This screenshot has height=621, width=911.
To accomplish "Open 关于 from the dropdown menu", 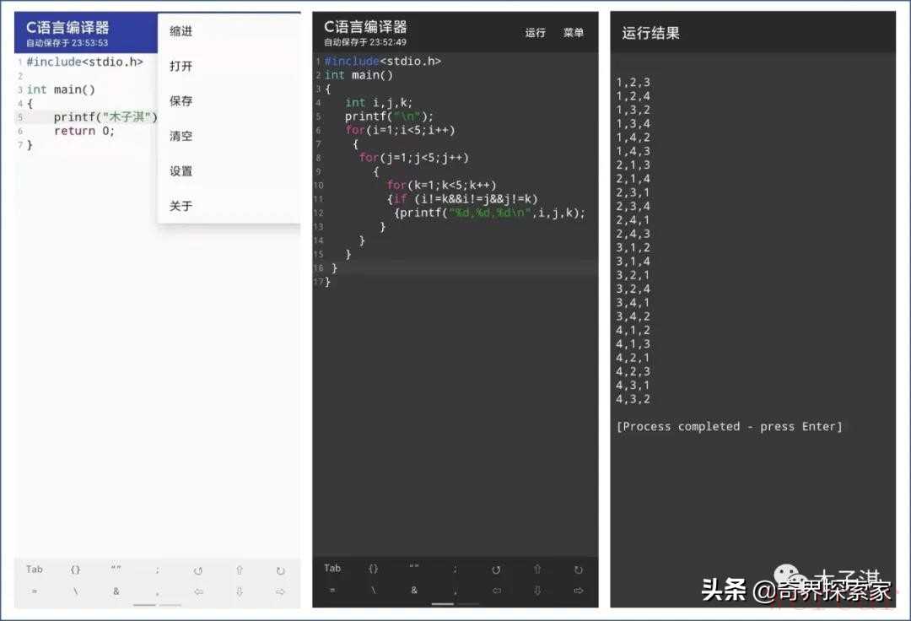I will point(181,206).
